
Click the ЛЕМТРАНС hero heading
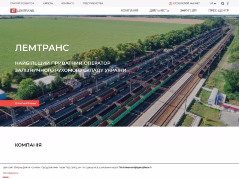point(42,48)
